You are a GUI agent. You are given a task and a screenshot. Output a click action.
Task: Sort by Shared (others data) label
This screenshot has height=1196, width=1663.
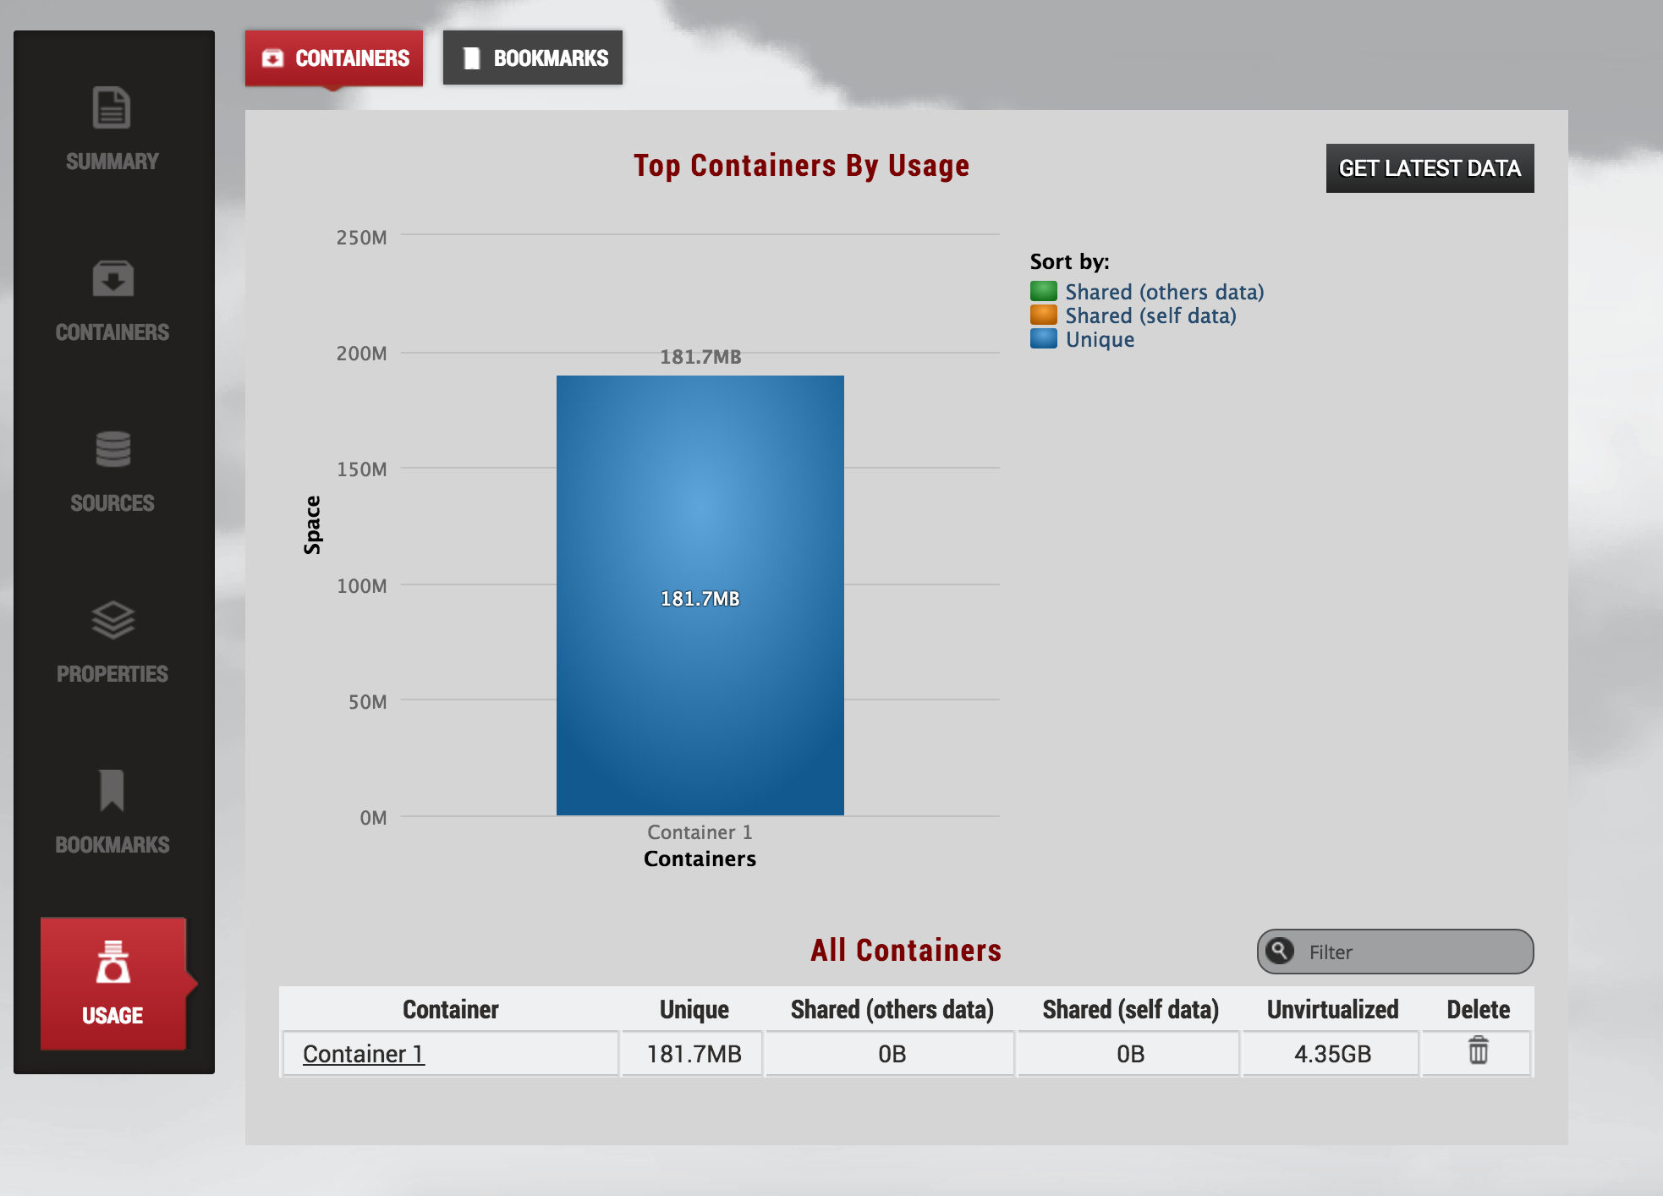click(x=1164, y=292)
